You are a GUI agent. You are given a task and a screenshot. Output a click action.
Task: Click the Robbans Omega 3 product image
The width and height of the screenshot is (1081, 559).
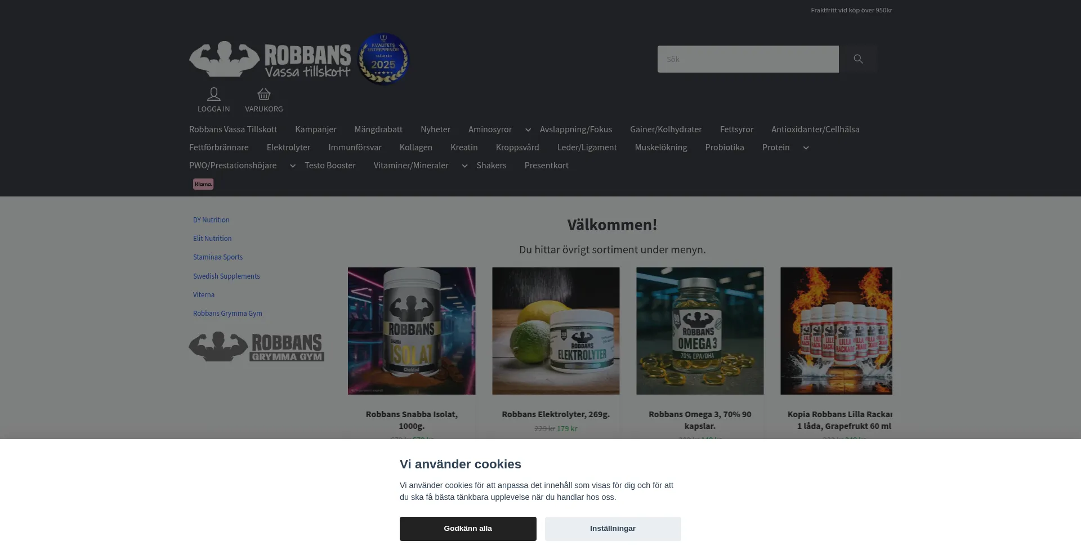click(700, 331)
